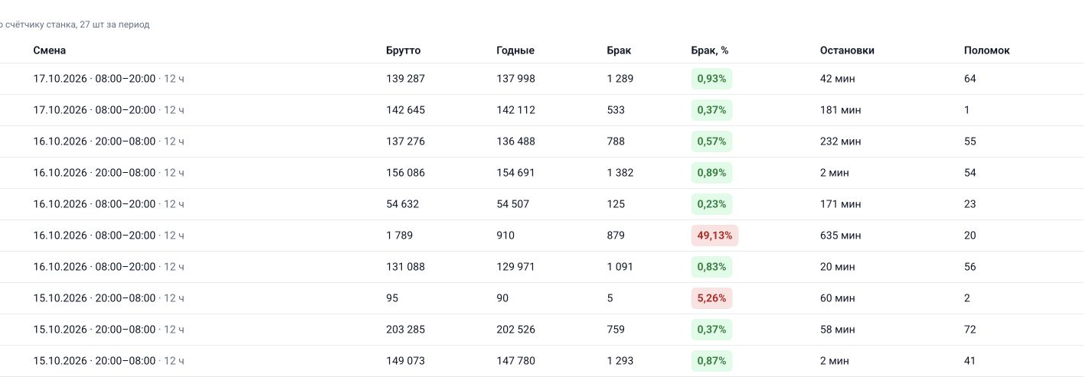Sort by the Смена column header

click(x=49, y=50)
